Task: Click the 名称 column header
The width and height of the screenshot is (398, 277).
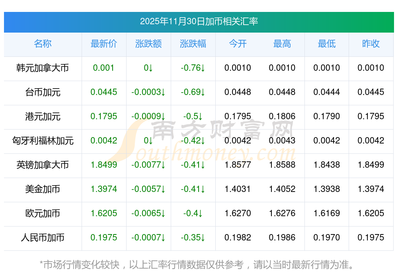Action: point(43,44)
